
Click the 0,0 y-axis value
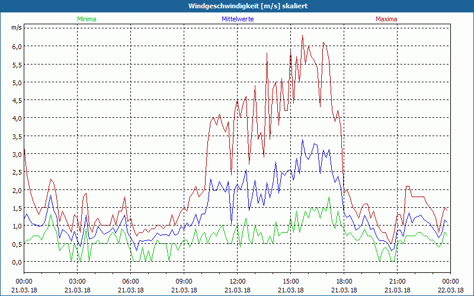pos(17,262)
